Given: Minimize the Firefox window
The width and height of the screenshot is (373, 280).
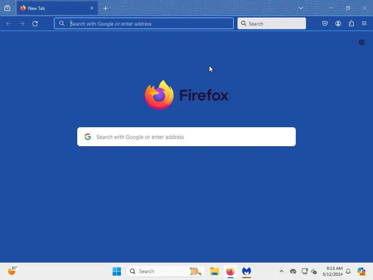Looking at the screenshot, I should point(331,8).
